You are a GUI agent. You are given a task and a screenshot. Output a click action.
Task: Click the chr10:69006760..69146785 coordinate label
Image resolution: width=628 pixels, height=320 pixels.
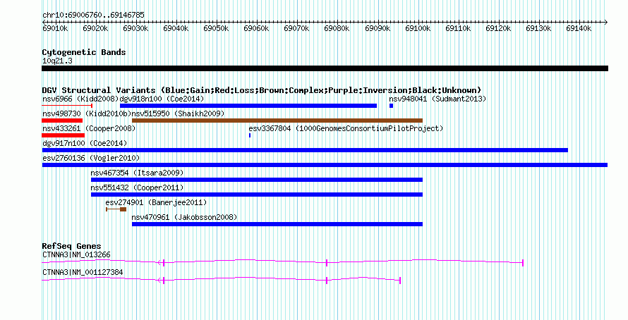(x=93, y=15)
